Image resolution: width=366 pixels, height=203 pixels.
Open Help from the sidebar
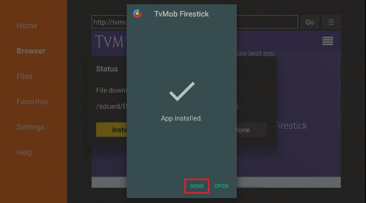pos(24,152)
